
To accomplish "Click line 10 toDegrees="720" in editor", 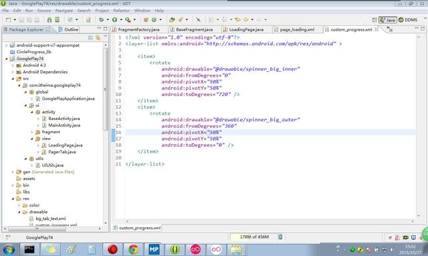I will coord(201,95).
